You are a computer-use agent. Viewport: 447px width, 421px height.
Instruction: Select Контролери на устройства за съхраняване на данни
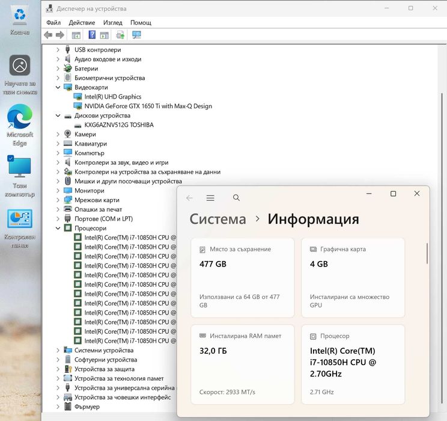click(147, 172)
